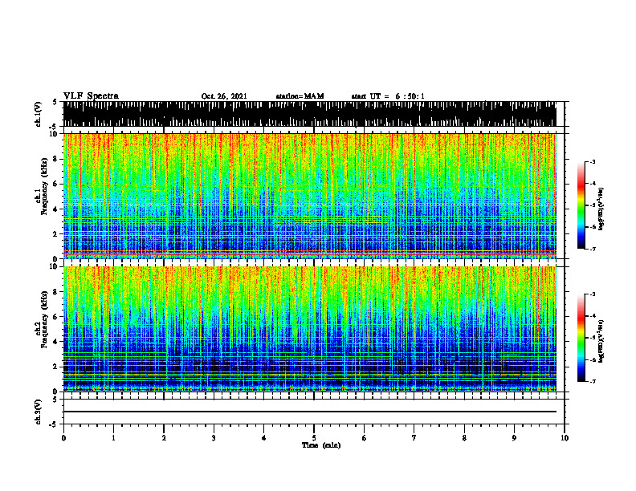Click the ch.2 spectrogram color scale bar
The image size is (636, 491).
(581, 338)
